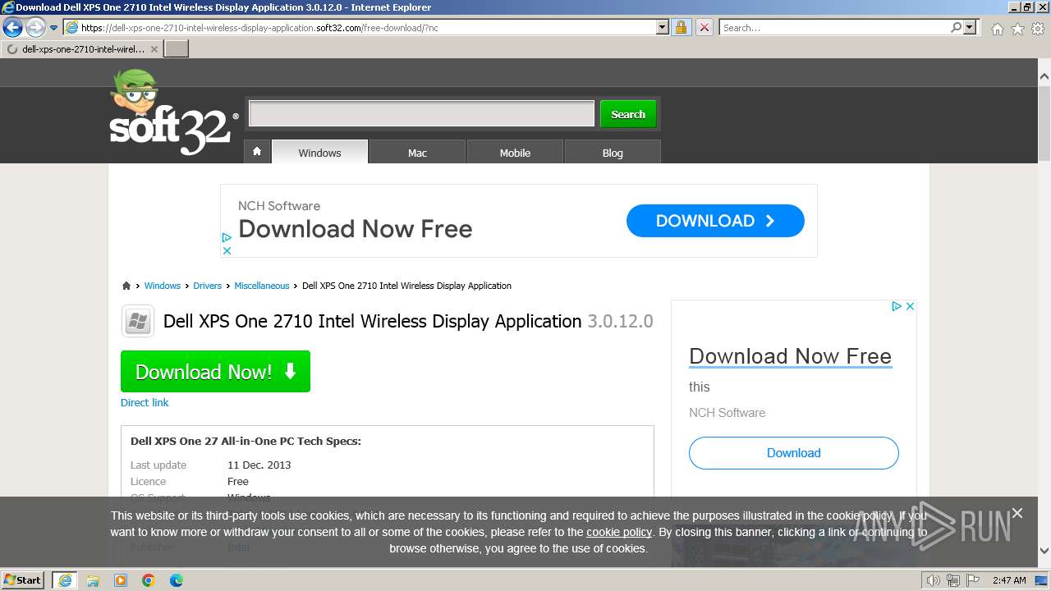Screen dimensions: 1051x591
Task: Expand the address bar URL dropdown
Action: [x=663, y=28]
